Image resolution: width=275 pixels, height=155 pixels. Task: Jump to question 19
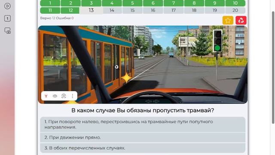[215, 10]
